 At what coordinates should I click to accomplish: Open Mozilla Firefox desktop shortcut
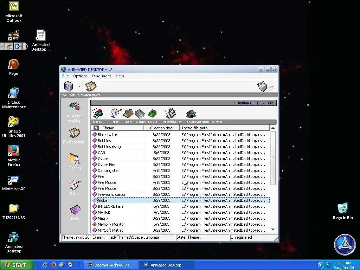pos(14,155)
